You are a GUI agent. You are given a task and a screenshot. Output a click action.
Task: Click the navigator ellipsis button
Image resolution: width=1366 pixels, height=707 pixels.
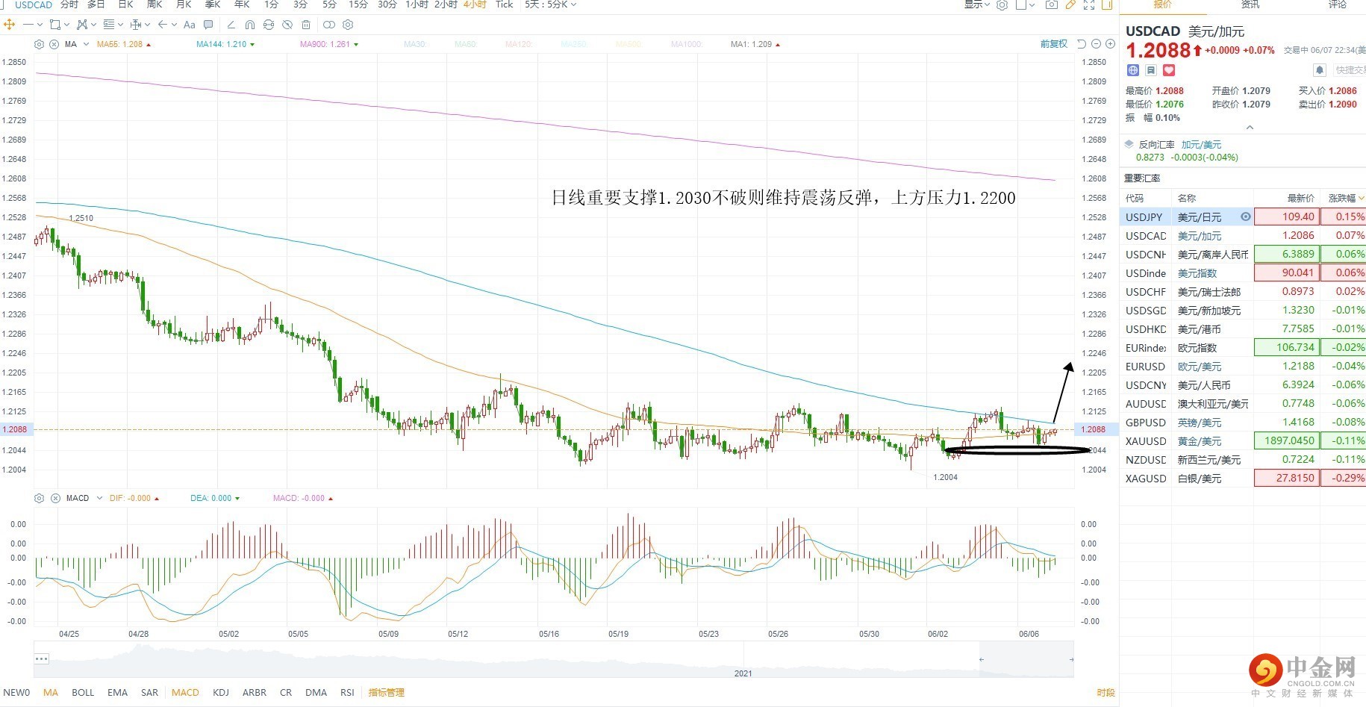(42, 658)
